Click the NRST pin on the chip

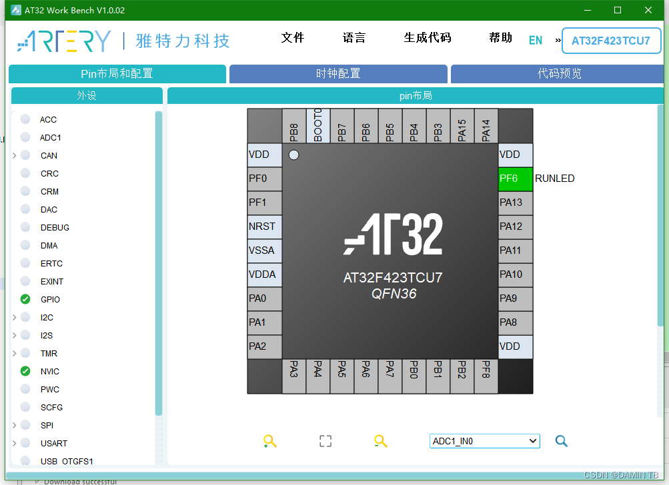pos(265,227)
